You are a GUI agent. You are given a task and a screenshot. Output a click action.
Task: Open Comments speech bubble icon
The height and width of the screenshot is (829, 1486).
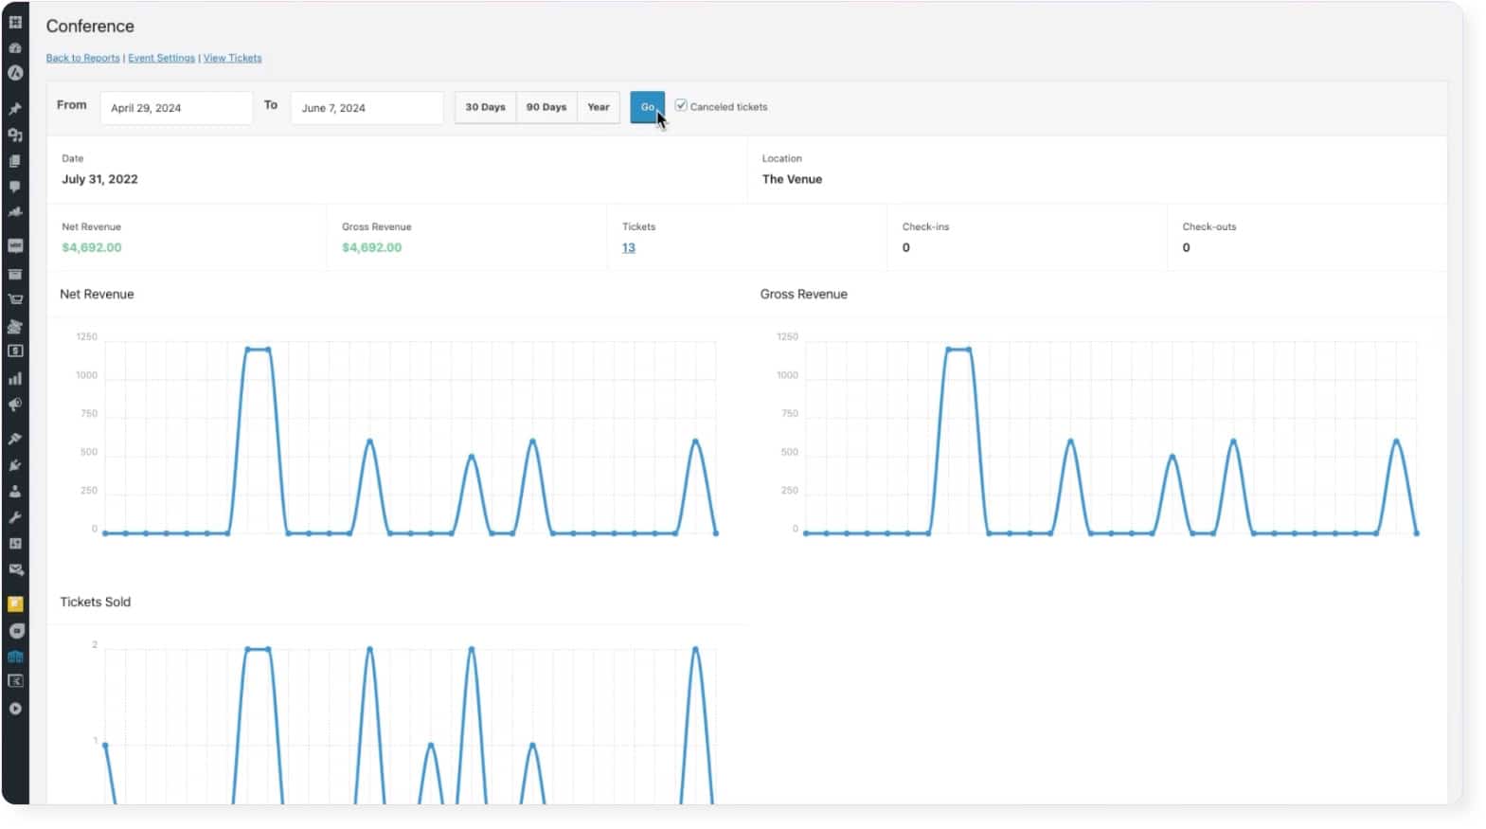15,187
